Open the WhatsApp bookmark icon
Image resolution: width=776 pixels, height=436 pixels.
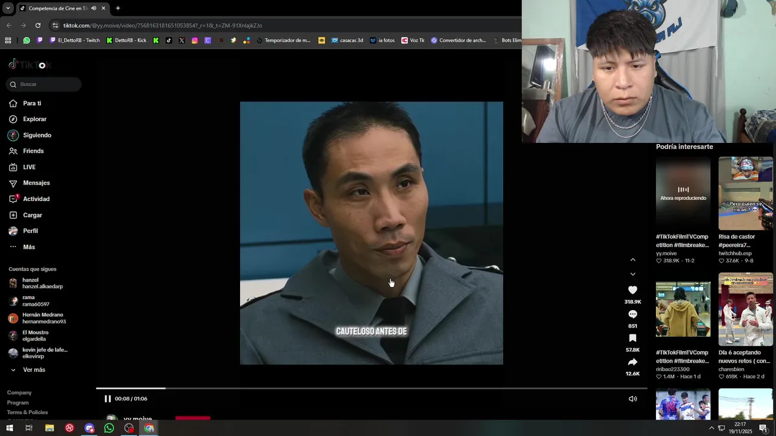tap(27, 41)
